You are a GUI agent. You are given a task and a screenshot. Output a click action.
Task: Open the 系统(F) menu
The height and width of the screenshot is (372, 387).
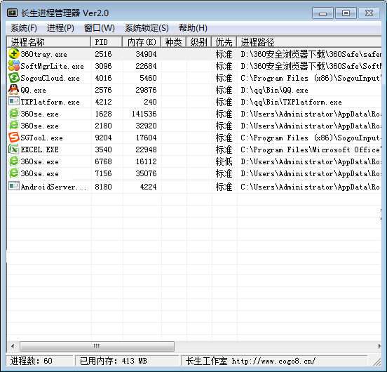tap(24, 28)
